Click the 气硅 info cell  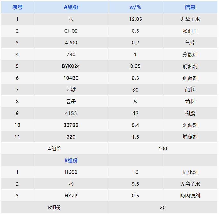190,43
